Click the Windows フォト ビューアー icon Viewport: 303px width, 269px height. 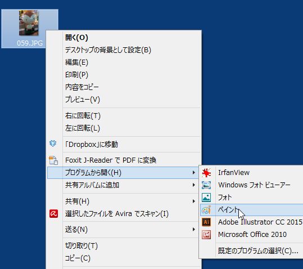point(206,185)
